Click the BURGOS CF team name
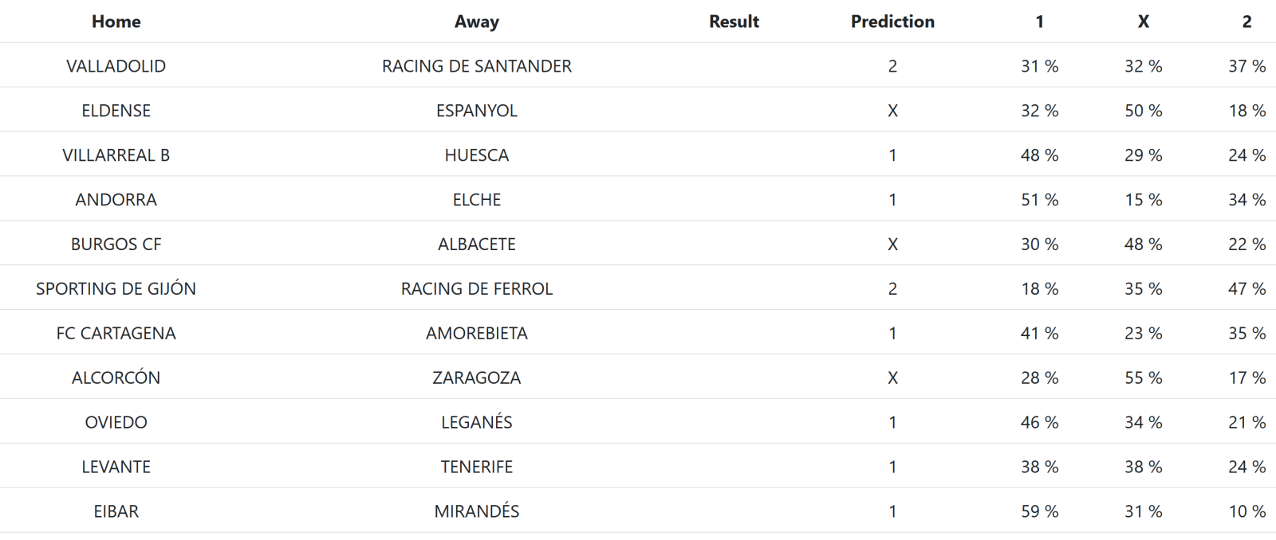The image size is (1276, 540). point(116,245)
